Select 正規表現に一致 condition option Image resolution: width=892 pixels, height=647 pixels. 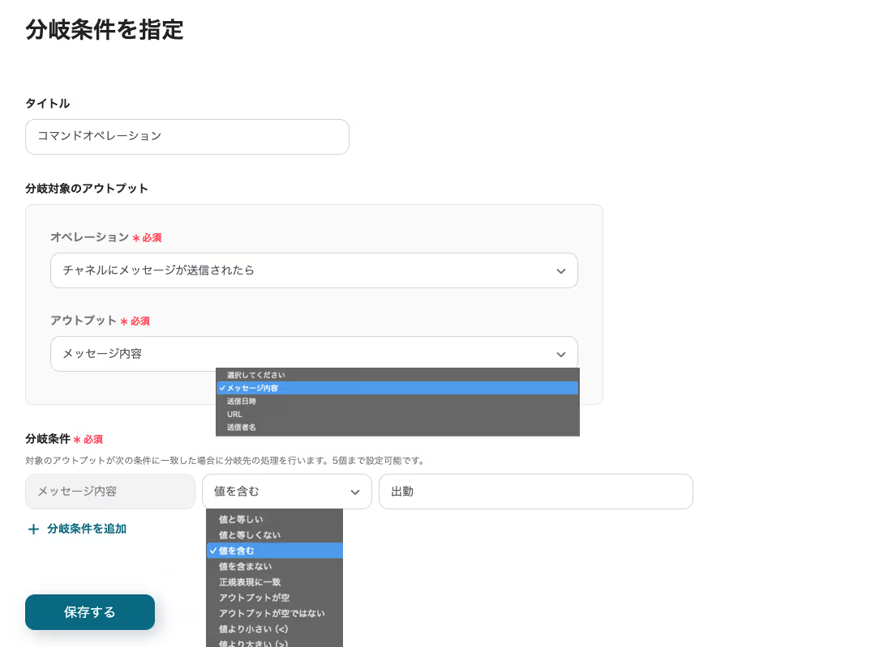coord(249,581)
